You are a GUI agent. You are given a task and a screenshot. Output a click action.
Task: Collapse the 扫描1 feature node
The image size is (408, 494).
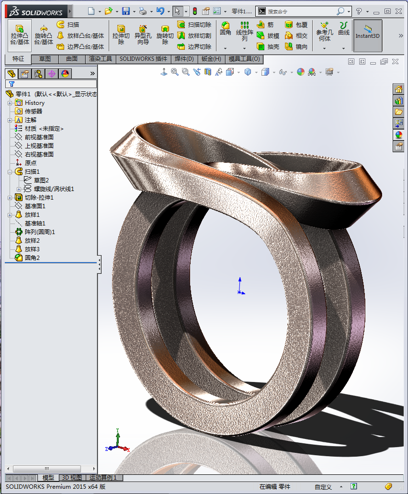pyautogui.click(x=10, y=172)
